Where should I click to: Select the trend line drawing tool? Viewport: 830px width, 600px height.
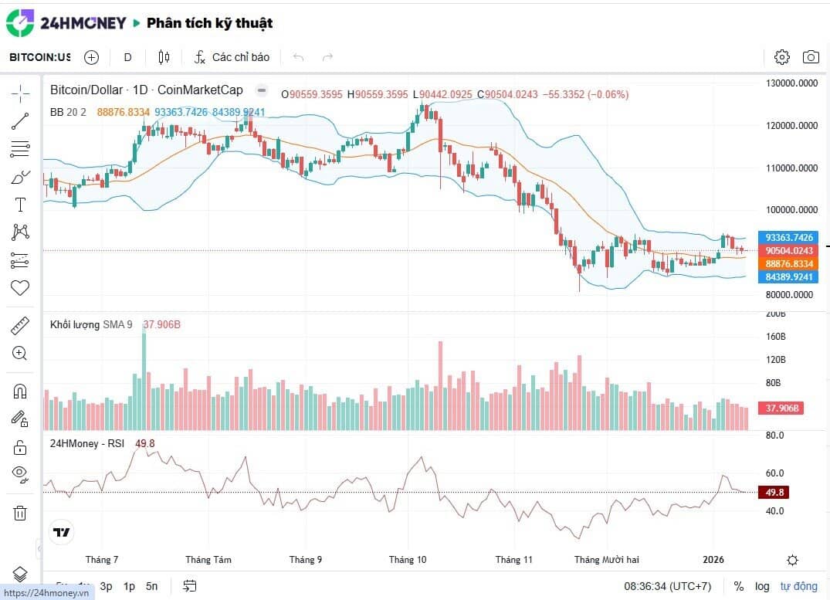tap(20, 120)
